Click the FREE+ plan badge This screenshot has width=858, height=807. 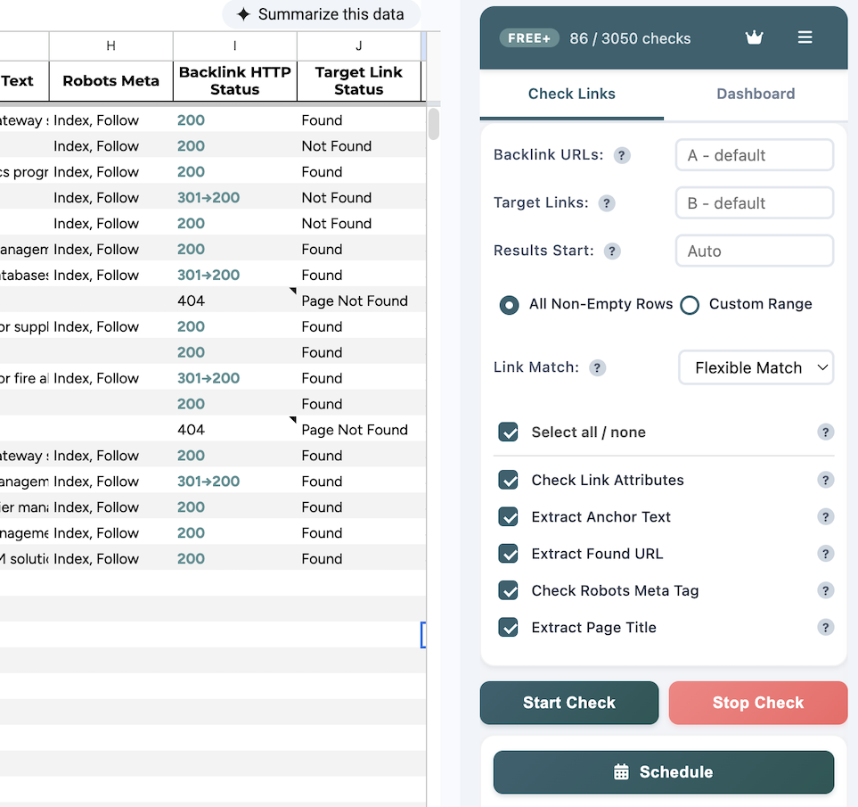pos(529,38)
